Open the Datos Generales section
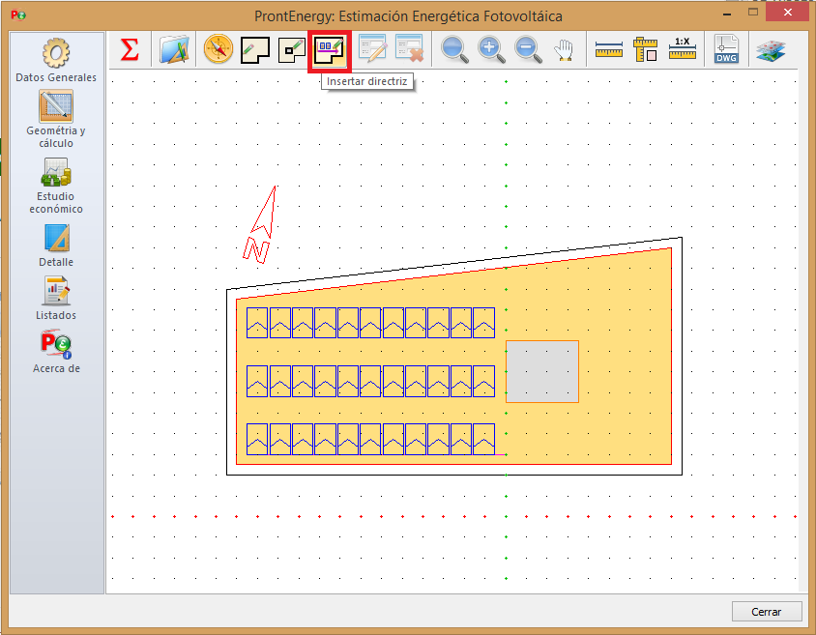The height and width of the screenshot is (635, 816). point(56,60)
